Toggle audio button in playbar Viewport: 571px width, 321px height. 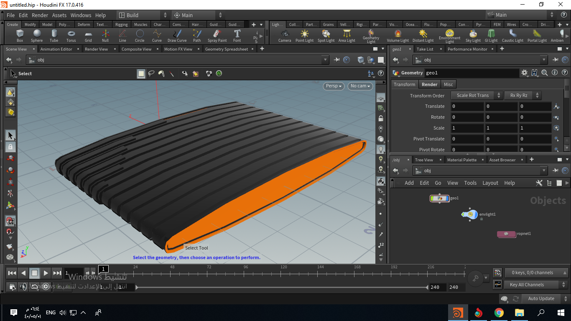pyautogui.click(x=24, y=287)
